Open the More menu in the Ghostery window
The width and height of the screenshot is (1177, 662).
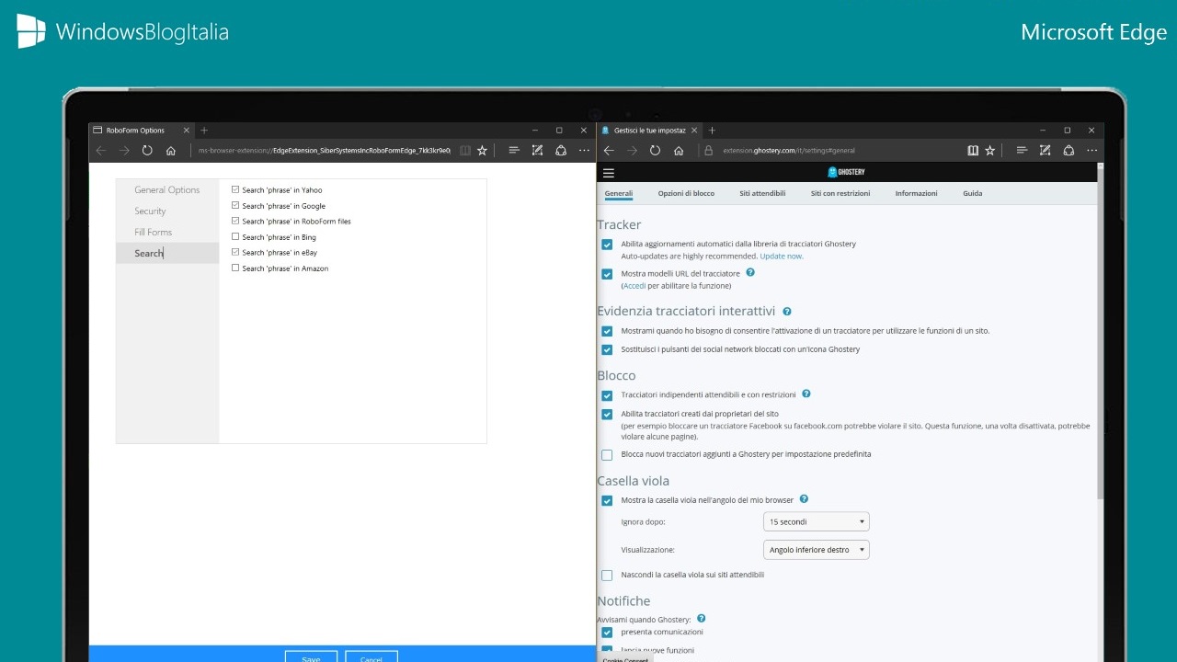point(1091,151)
